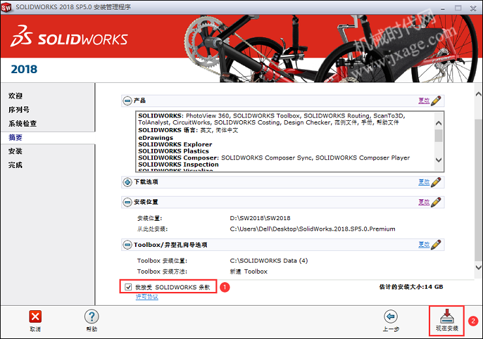Click the estimated install size 14 GB text
483x339 pixels.
(x=411, y=287)
